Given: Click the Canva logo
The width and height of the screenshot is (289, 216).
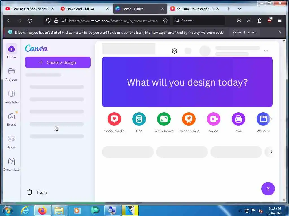Looking at the screenshot, I should click(36, 48).
